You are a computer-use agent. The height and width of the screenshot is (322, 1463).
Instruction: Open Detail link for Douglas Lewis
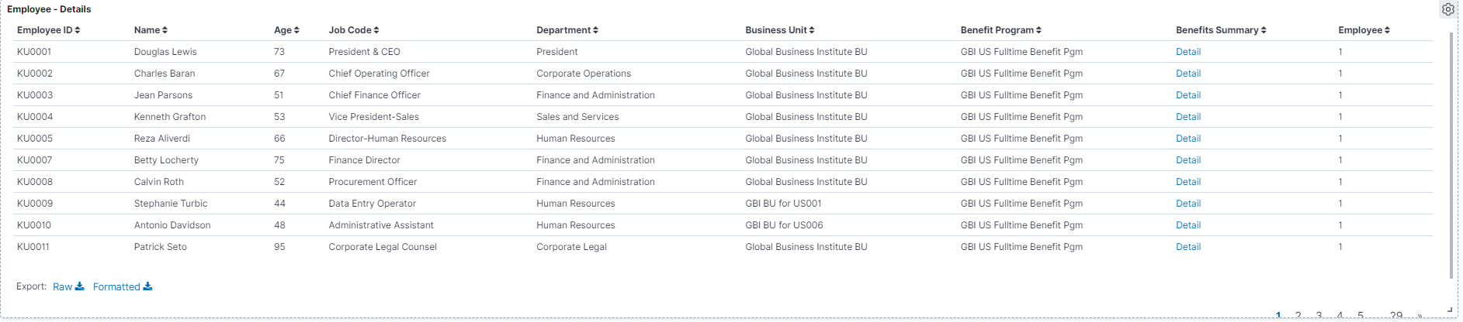[1188, 52]
